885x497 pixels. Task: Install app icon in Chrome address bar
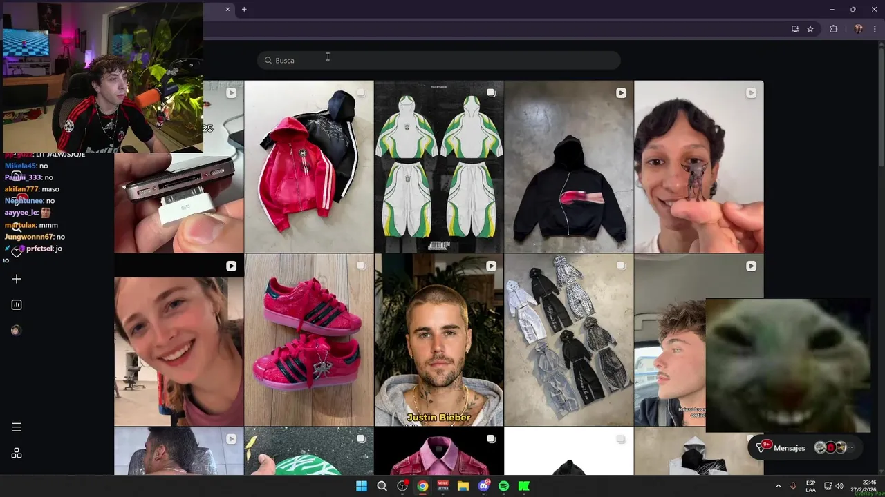click(795, 29)
